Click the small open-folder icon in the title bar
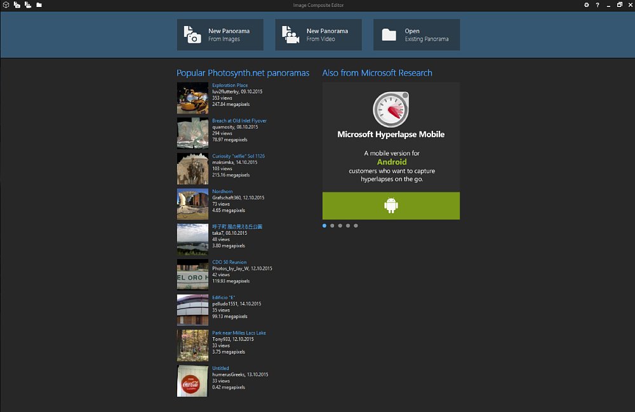The image size is (635, 412). click(39, 5)
